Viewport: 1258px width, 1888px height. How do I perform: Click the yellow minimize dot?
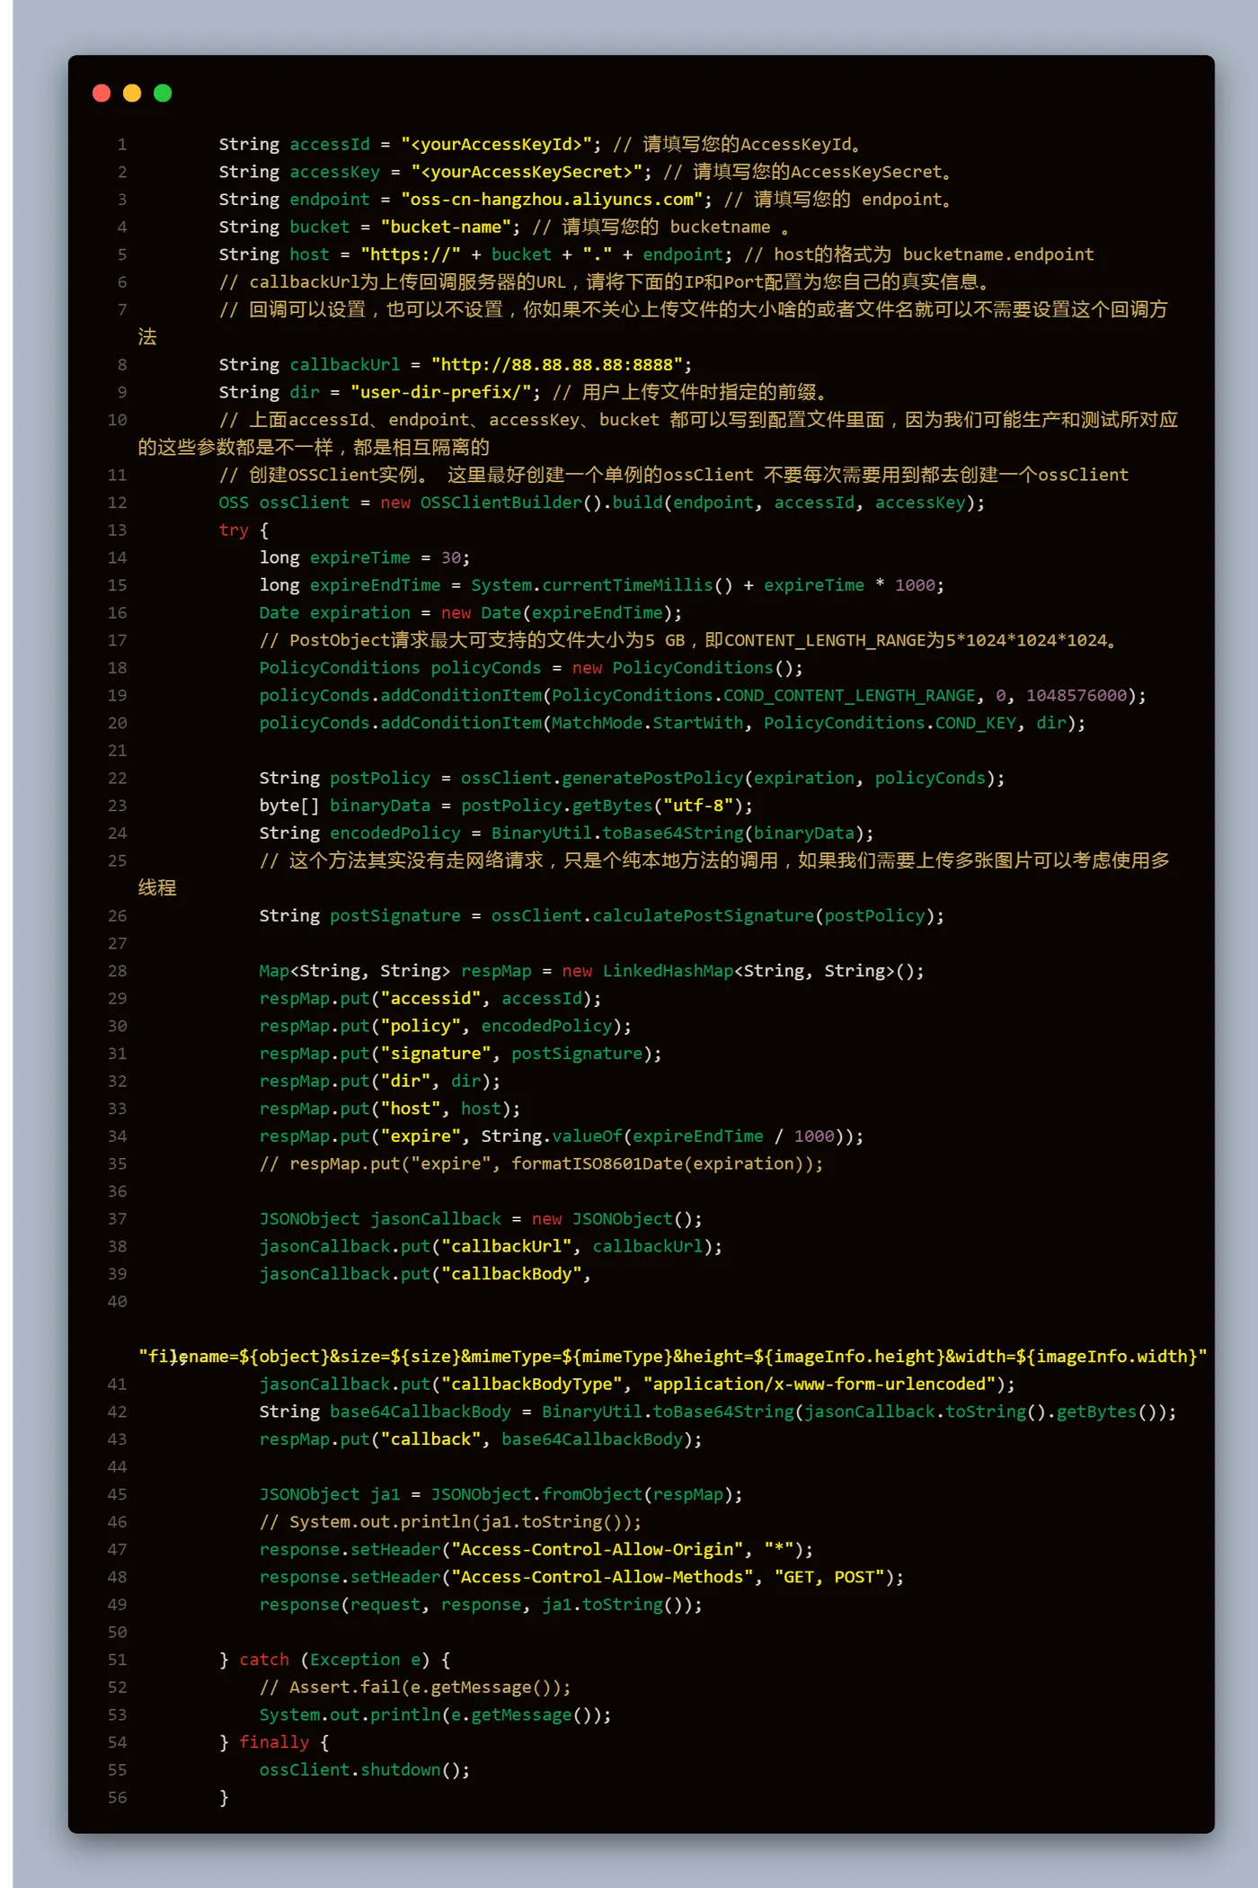click(132, 94)
